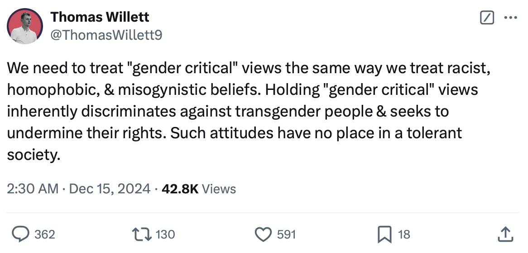Image resolution: width=528 pixels, height=253 pixels.
Task: Click the word "society." ending the tweet
Action: [x=34, y=155]
